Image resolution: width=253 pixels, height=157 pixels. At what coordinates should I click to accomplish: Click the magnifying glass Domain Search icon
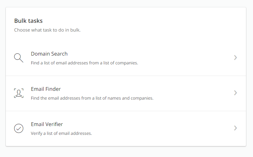[x=19, y=58]
